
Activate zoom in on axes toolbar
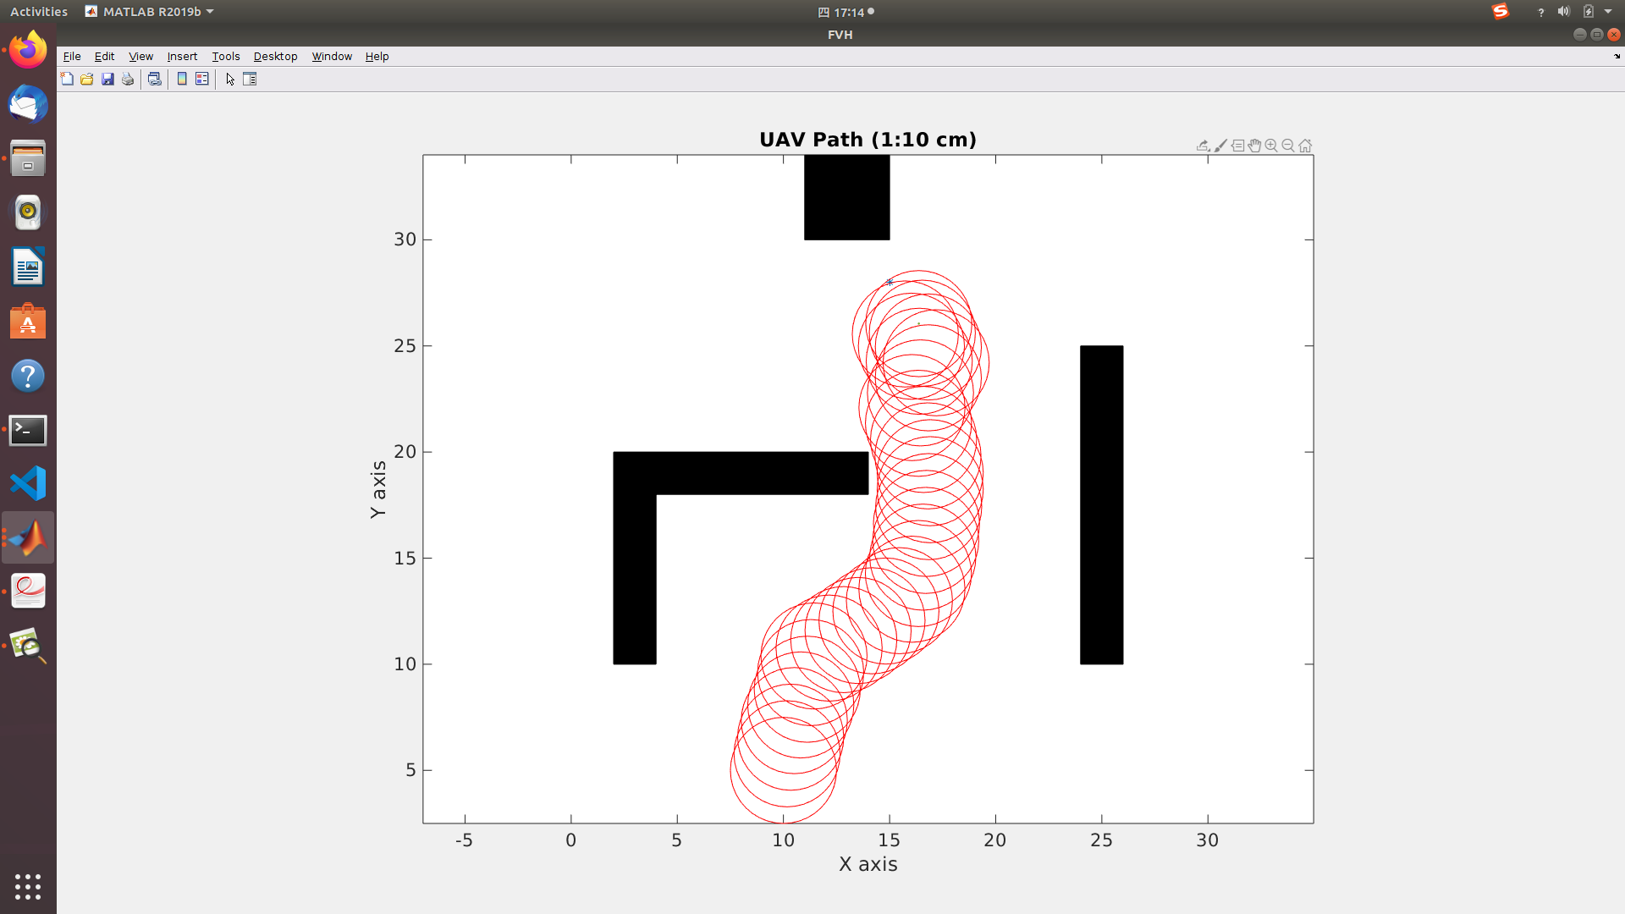coord(1271,146)
